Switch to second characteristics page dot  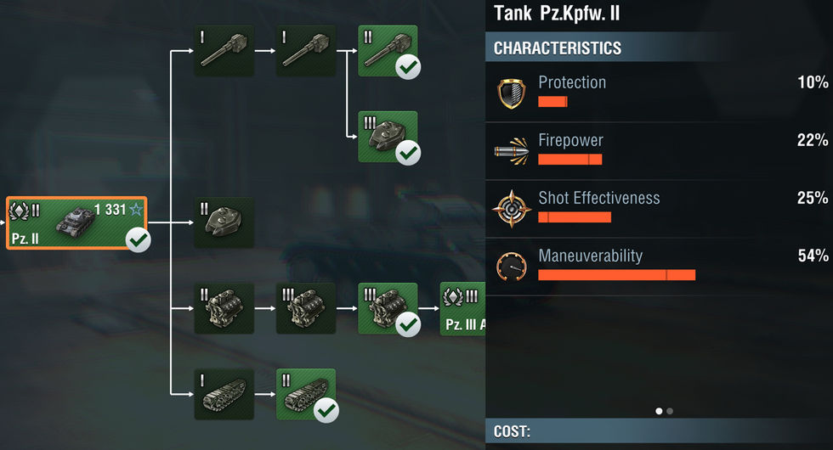point(670,411)
